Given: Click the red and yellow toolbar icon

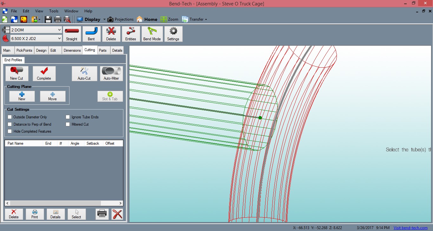Looking at the screenshot, I should point(24,19).
